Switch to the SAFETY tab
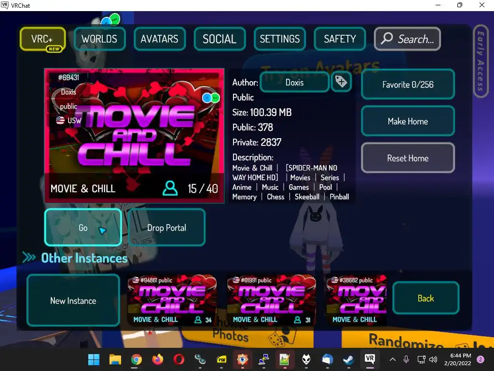This screenshot has height=371, width=494. pyautogui.click(x=340, y=39)
